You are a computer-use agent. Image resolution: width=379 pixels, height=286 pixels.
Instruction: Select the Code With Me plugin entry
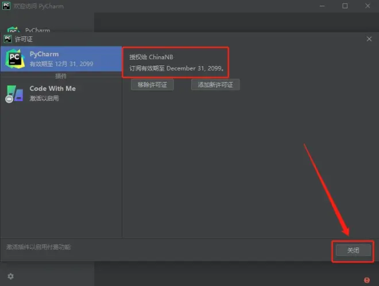click(x=61, y=93)
